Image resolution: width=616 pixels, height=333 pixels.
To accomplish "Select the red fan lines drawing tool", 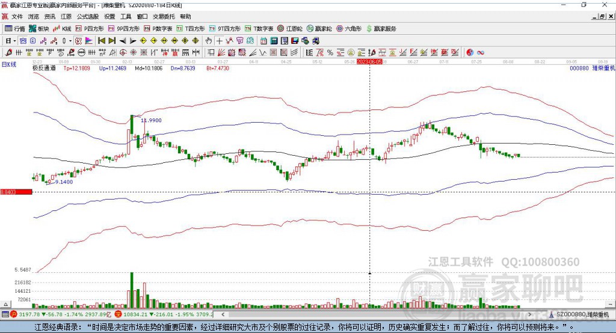I will pyautogui.click(x=221, y=53).
